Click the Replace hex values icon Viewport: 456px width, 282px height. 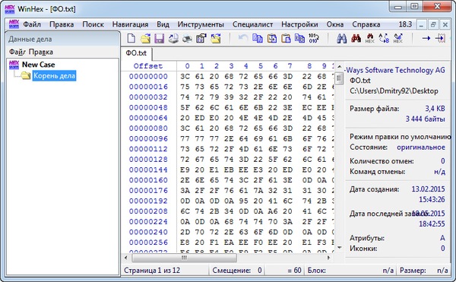[x=397, y=38]
